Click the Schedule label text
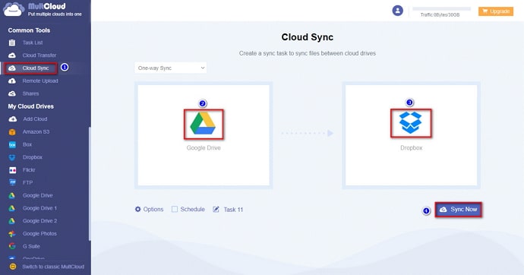Viewport: 524px width, 275px height. (x=192, y=209)
